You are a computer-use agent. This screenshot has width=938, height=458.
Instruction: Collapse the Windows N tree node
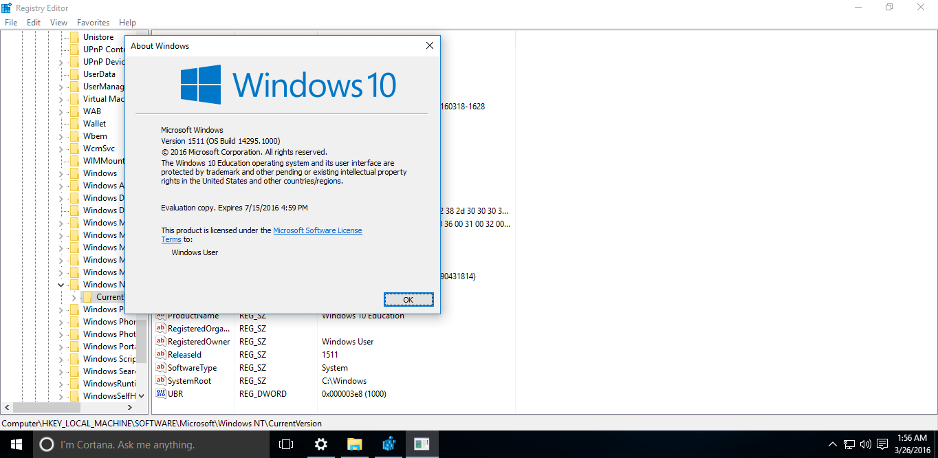point(61,285)
